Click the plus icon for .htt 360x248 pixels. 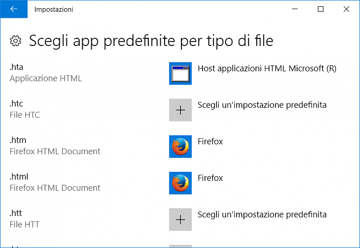[180, 220]
